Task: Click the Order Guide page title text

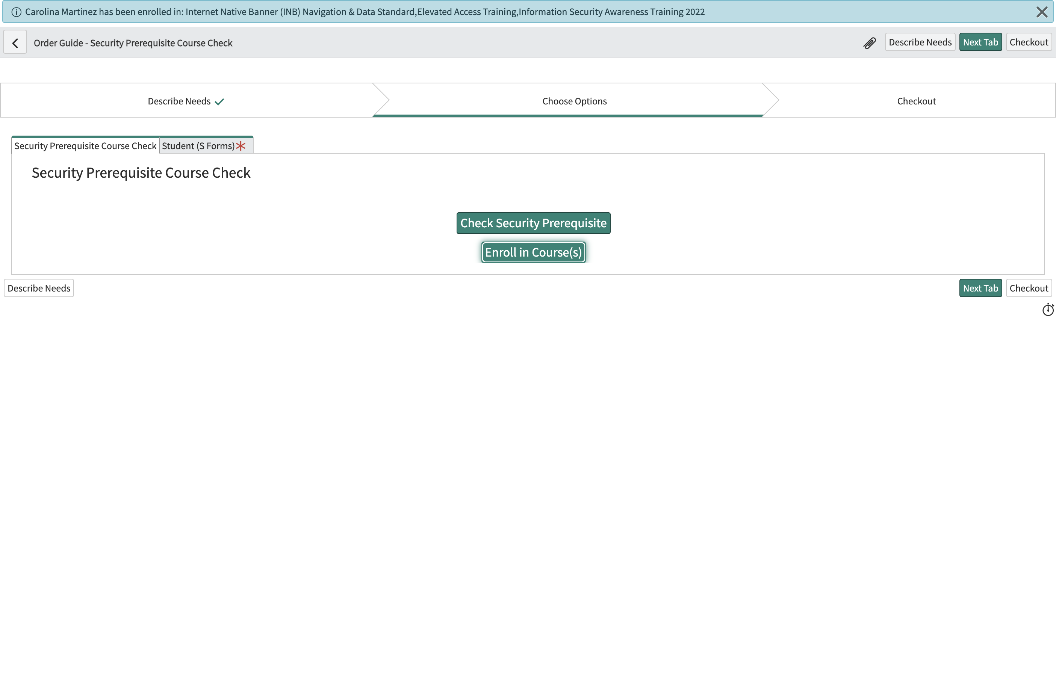Action: 133,43
